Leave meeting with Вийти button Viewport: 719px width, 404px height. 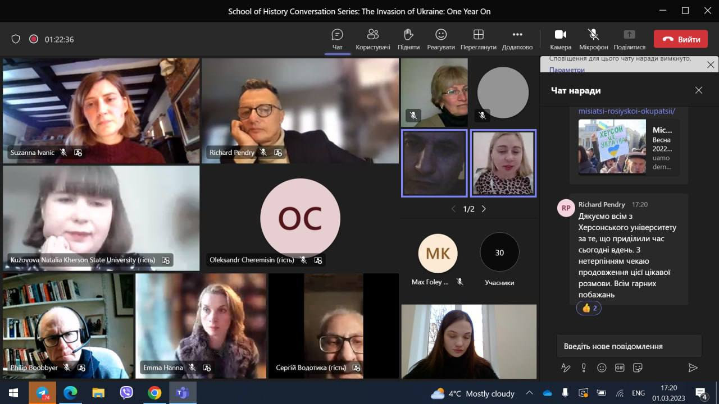click(680, 39)
